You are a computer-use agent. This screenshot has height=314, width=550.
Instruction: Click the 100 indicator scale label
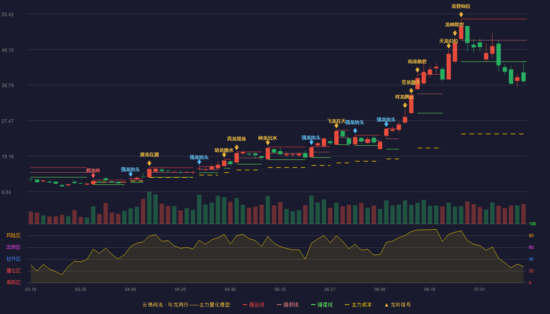(x=532, y=224)
